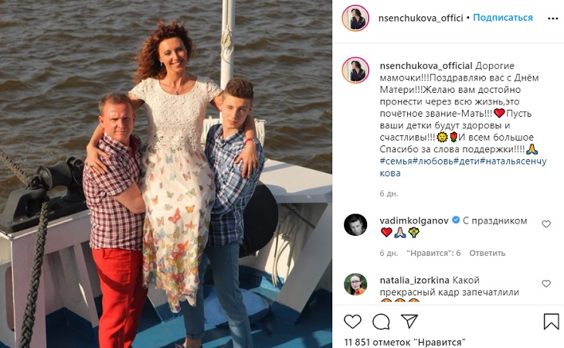This screenshot has height=348, width=564.
Task: Click the Подписаться follow button
Action: click(502, 18)
